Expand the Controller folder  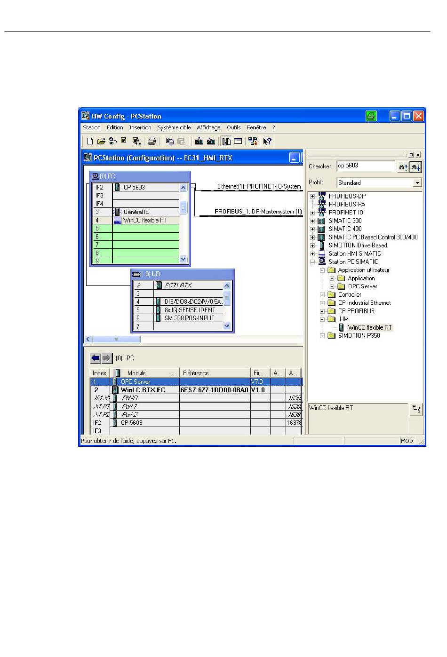coord(322,295)
